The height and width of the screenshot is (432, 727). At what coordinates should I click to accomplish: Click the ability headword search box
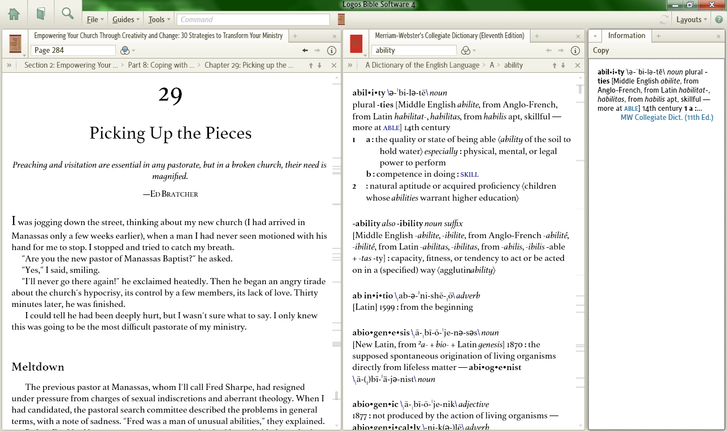point(414,50)
